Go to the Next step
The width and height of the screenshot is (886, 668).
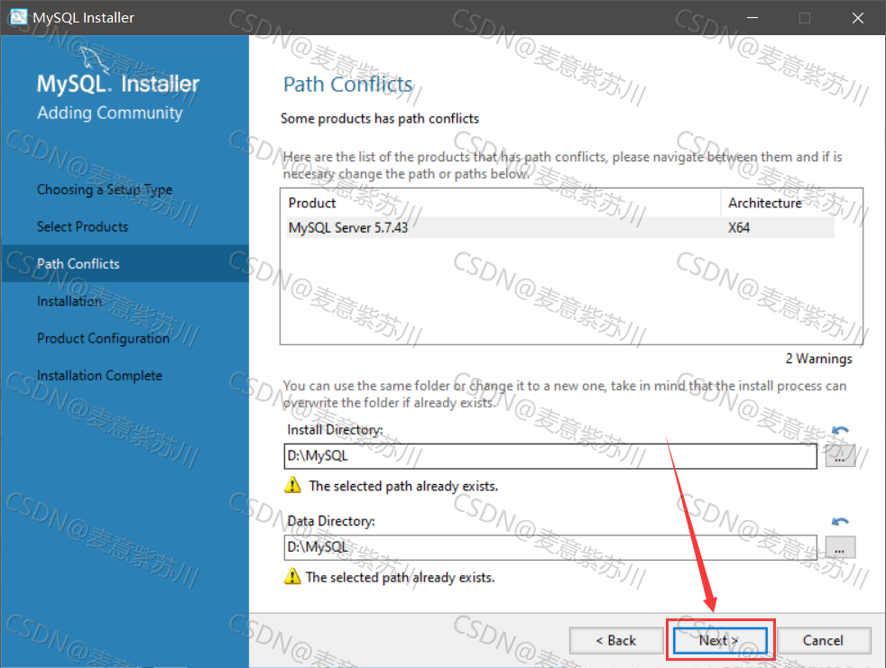tap(720, 640)
